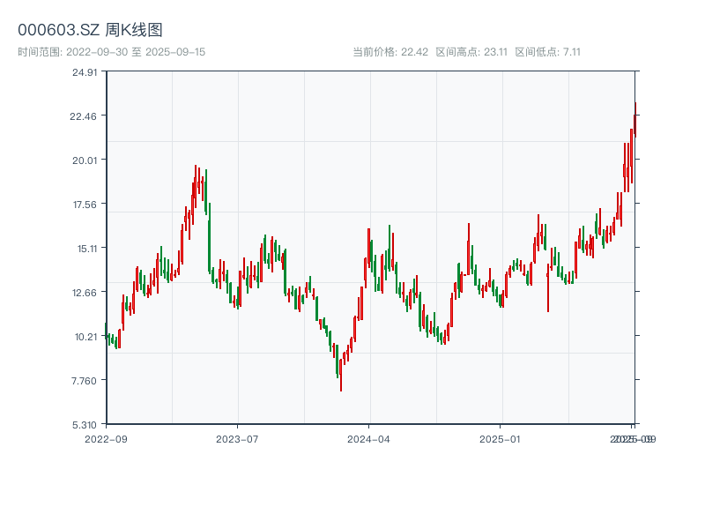This screenshot has width=705, height=529.
Task: Click x-axis label 2025-01
Action: coord(500,439)
